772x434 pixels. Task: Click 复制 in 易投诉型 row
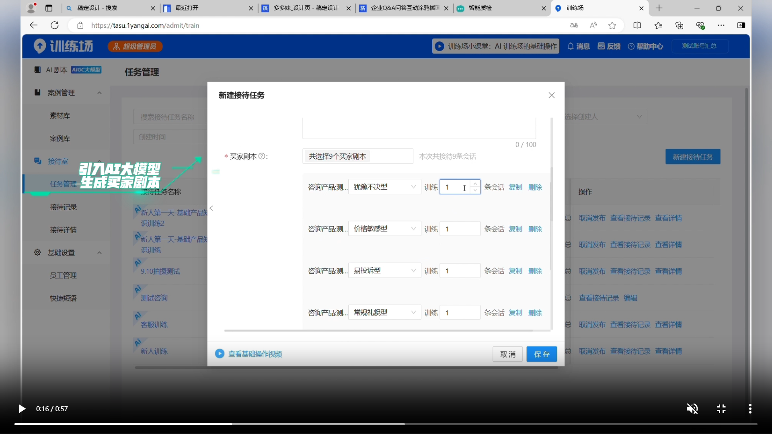(515, 270)
